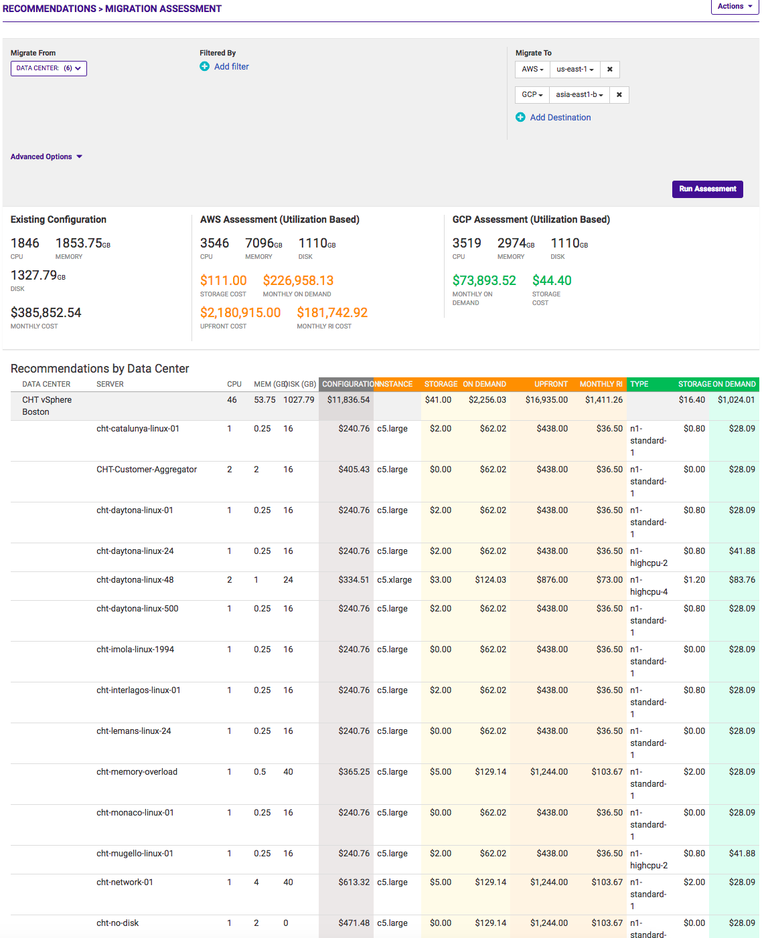The height and width of the screenshot is (938, 766).
Task: Open RECOMMENDATIONS from the breadcrumb
Action: pyautogui.click(x=50, y=8)
